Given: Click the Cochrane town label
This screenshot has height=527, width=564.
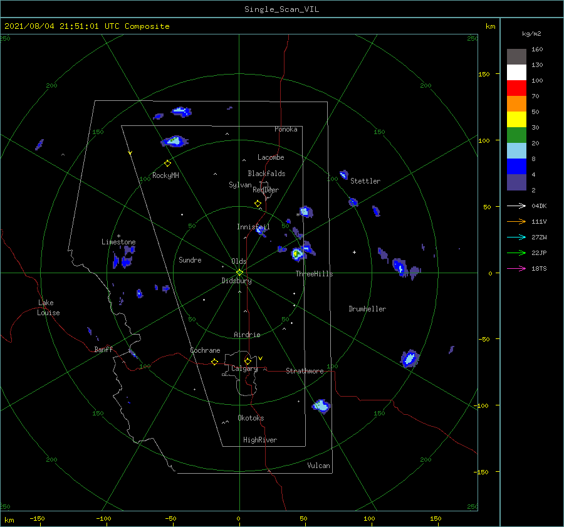Looking at the screenshot, I should [x=205, y=350].
